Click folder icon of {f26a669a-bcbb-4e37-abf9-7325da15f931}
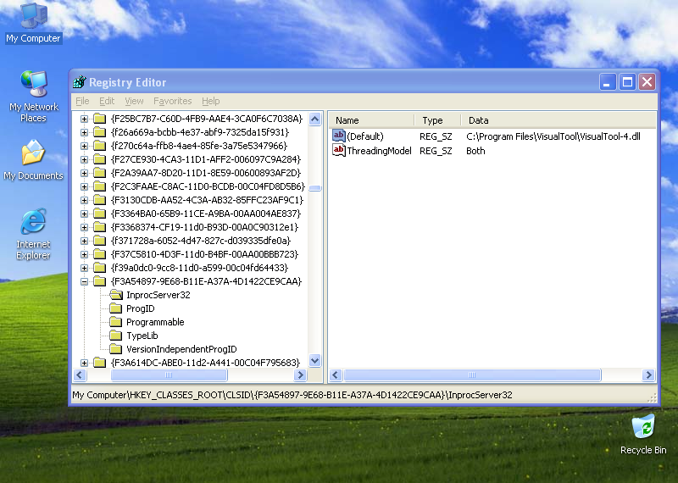The width and height of the screenshot is (678, 483). (100, 132)
